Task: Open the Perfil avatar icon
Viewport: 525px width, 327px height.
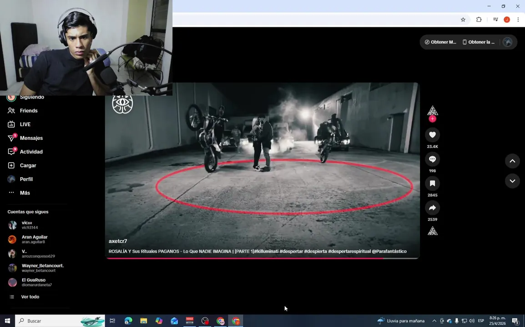Action: (x=11, y=179)
